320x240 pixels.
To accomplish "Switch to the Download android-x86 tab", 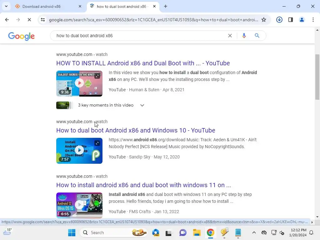I will [x=48, y=6].
